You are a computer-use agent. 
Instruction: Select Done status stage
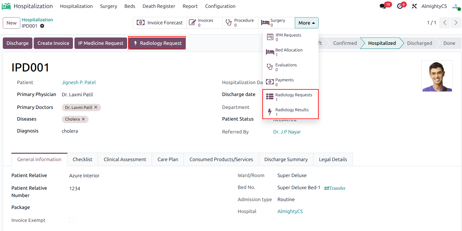(449, 43)
